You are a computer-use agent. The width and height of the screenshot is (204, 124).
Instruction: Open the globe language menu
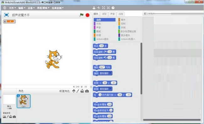(x=5, y=8)
